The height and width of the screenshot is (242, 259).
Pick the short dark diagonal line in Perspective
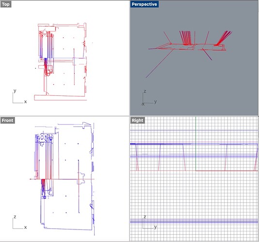point(207,54)
